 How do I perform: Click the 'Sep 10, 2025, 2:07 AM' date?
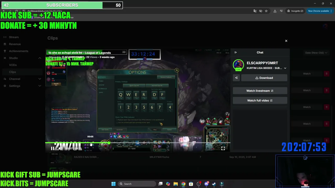[242, 157]
